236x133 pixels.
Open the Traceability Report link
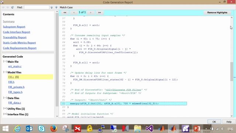coord(15,37)
